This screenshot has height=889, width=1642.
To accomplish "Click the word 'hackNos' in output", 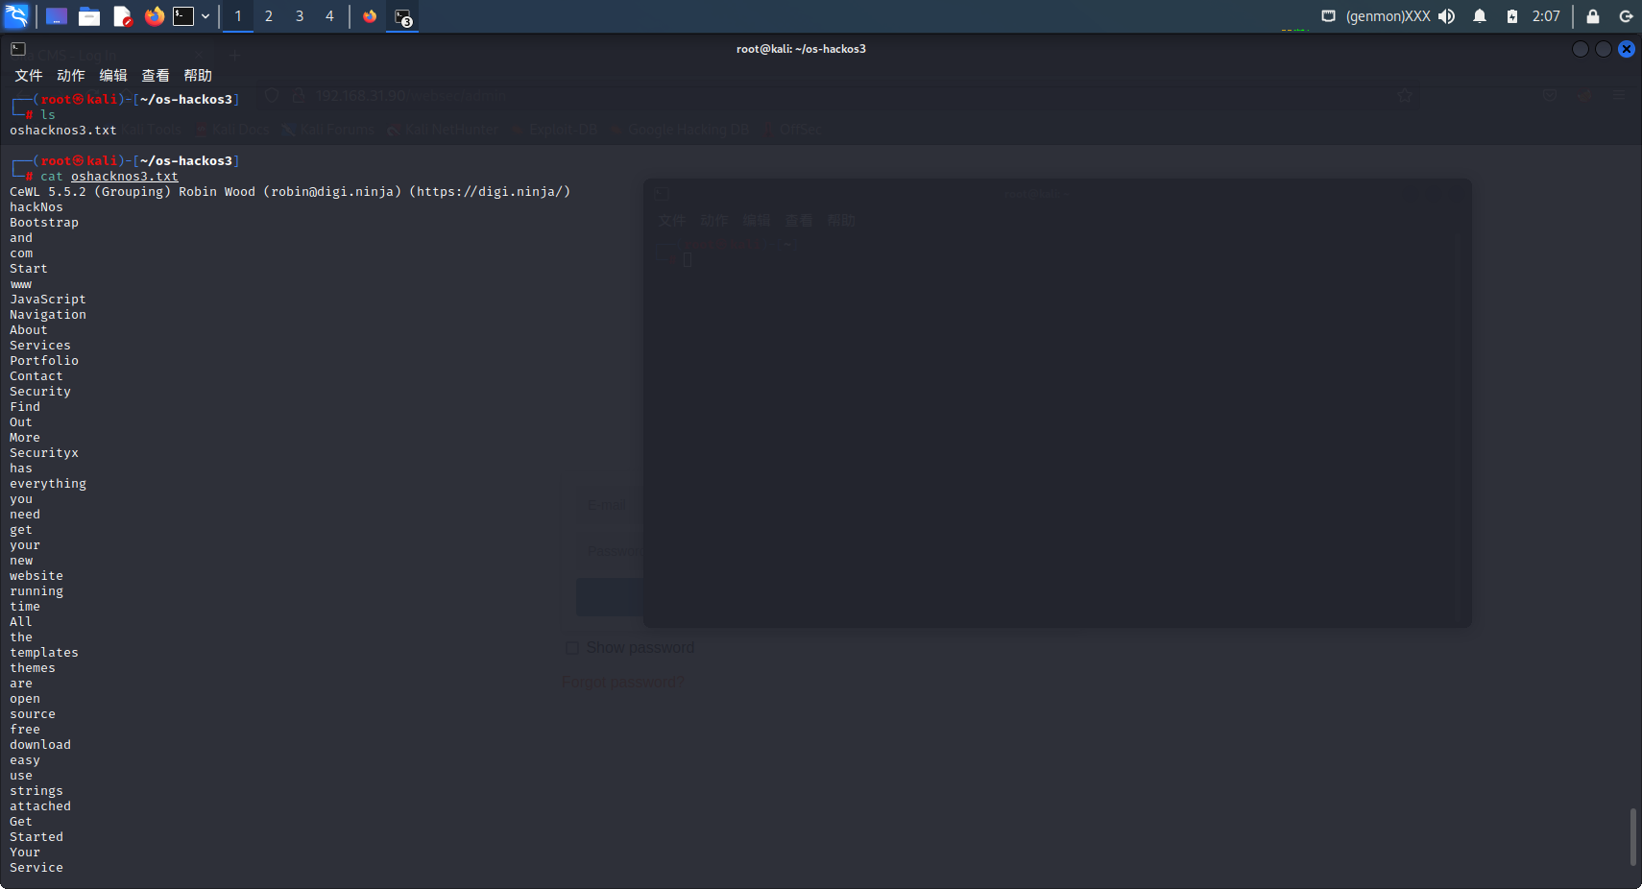I will tap(36, 207).
